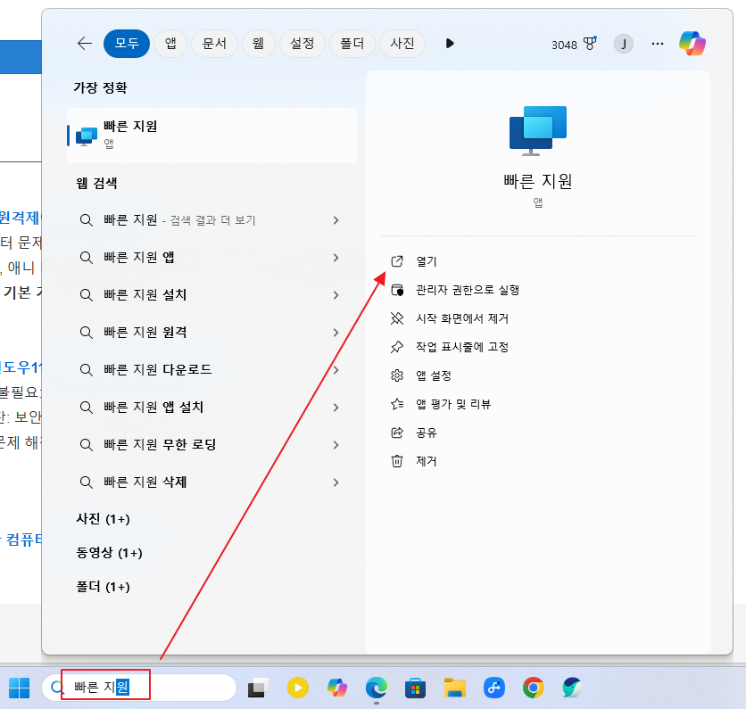Open Microsoft Store from the taskbar

tap(415, 688)
